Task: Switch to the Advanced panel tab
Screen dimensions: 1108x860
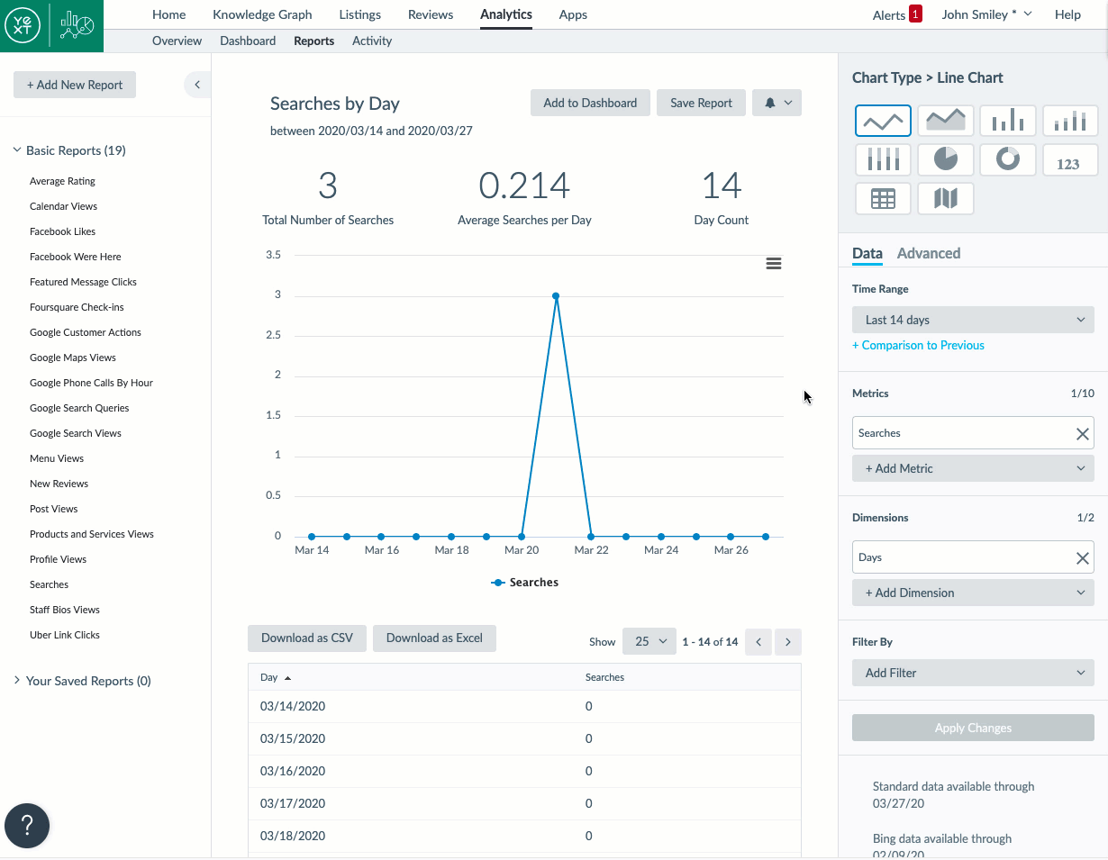Action: pos(929,253)
